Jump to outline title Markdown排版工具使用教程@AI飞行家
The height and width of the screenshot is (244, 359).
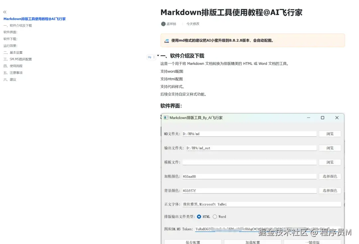click(x=35, y=19)
